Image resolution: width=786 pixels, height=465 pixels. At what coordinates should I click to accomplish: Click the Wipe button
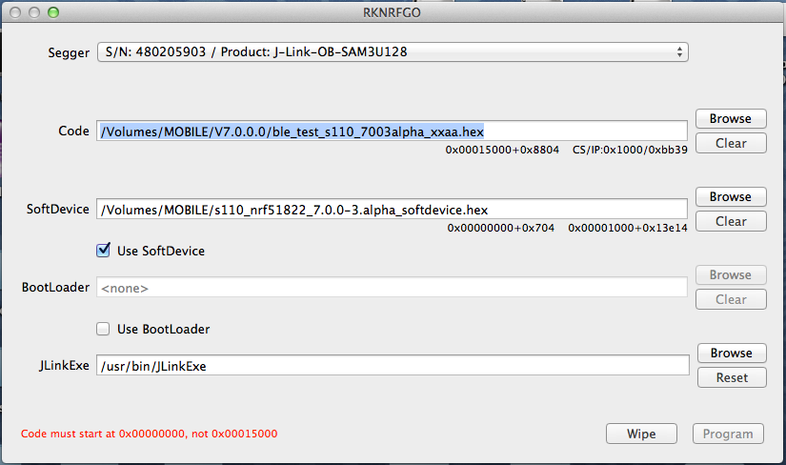pos(641,434)
